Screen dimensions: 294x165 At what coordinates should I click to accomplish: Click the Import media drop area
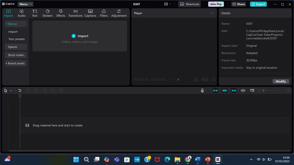tap(80, 36)
